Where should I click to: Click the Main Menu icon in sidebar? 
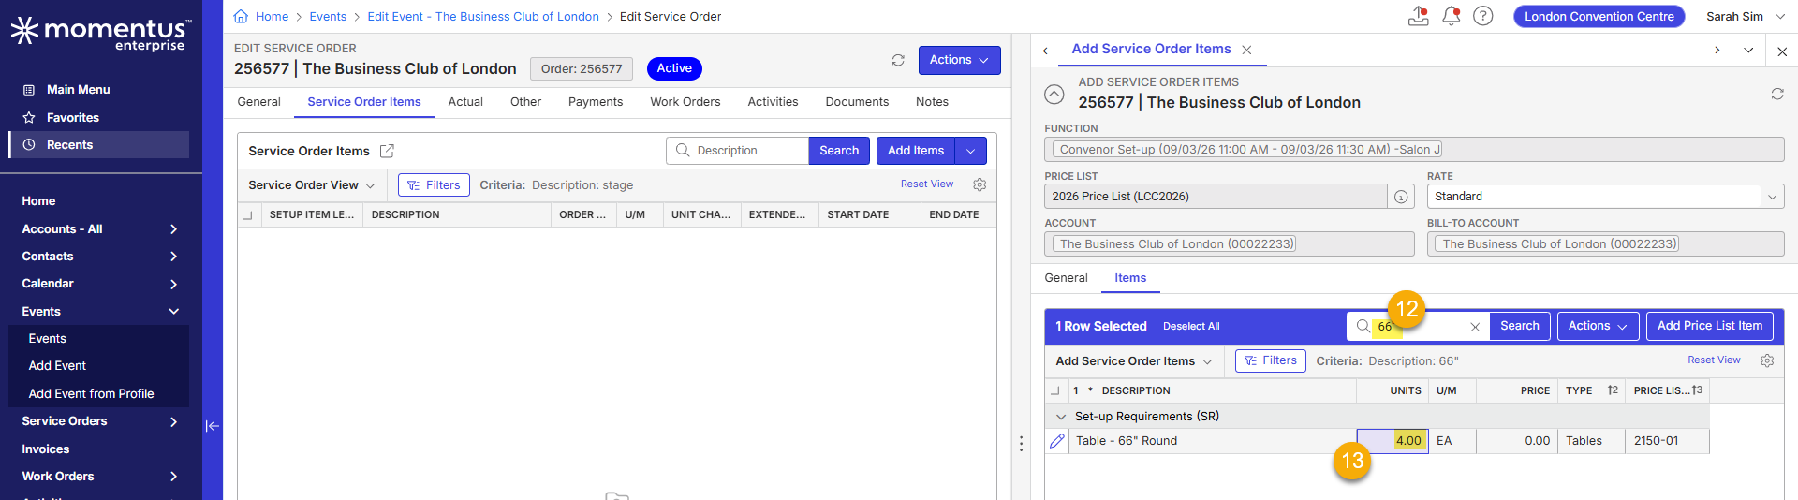(29, 90)
